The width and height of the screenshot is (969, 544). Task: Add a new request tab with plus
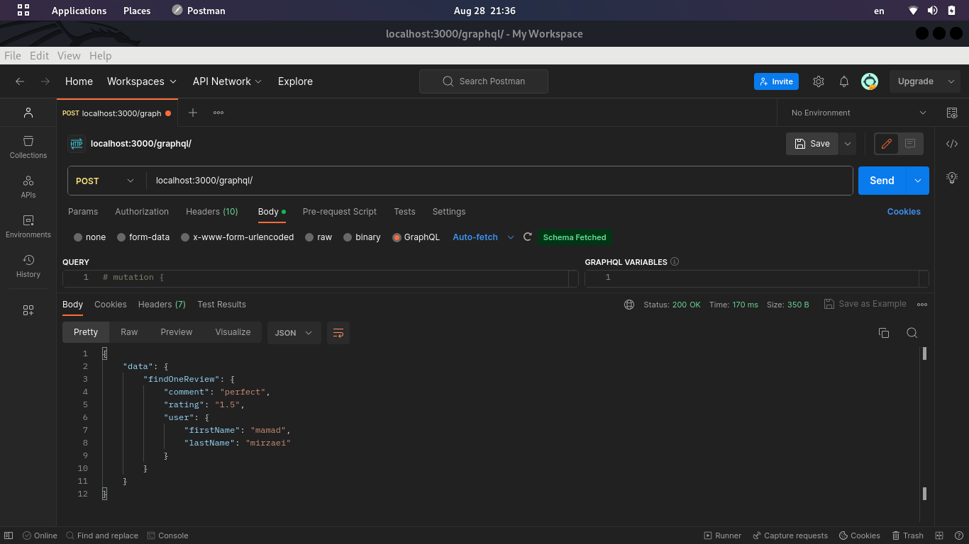[x=193, y=113]
